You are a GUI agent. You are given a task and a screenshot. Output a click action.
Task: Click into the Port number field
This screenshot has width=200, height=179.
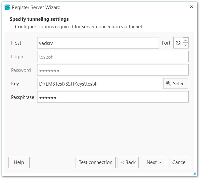[178, 43]
